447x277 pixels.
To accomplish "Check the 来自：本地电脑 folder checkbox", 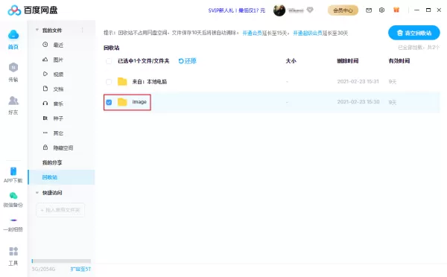I will tap(109, 82).
